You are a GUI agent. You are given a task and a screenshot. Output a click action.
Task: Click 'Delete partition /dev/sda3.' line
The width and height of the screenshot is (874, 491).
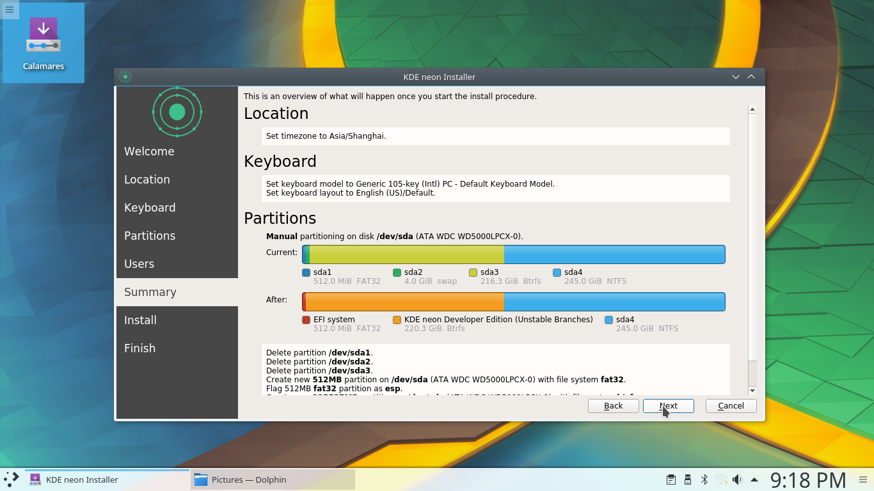[319, 371]
